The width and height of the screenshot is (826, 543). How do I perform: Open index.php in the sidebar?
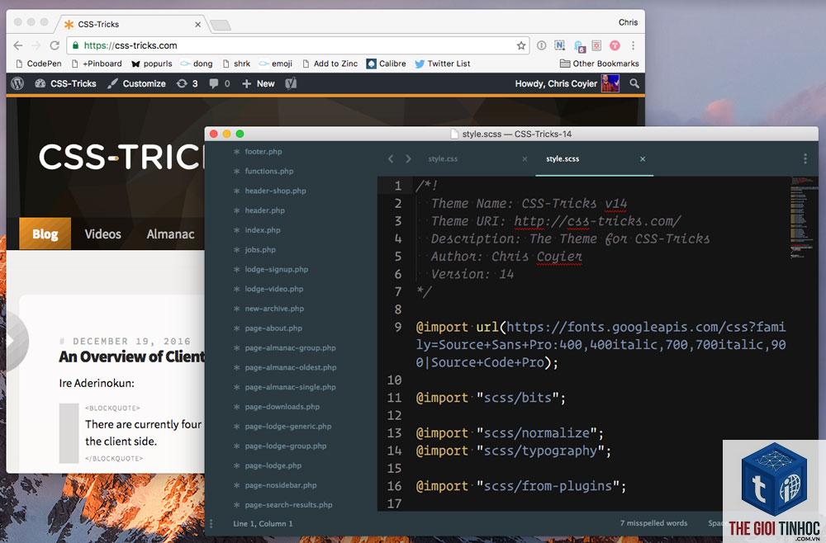(263, 230)
